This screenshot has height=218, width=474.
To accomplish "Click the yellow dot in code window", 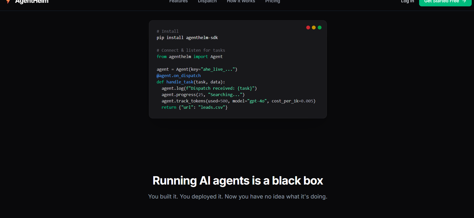I will click(314, 27).
